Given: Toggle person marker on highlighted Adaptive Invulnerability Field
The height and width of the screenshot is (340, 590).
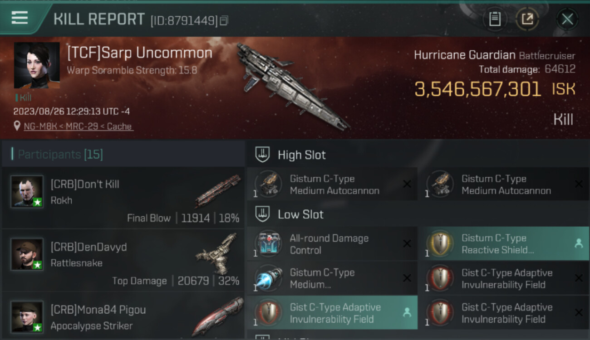Looking at the screenshot, I should point(407,312).
